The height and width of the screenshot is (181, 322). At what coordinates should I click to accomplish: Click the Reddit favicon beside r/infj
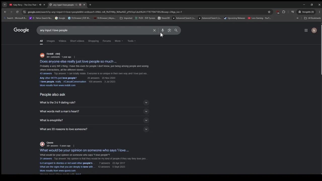(42, 55)
